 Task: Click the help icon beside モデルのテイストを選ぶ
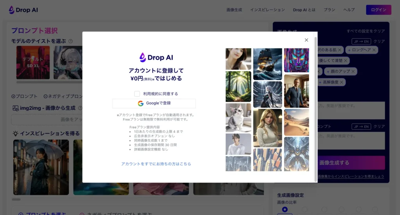(71, 41)
